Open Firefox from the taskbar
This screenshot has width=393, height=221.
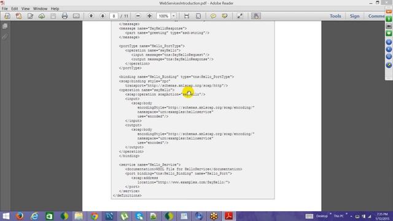pyautogui.click(x=20, y=216)
